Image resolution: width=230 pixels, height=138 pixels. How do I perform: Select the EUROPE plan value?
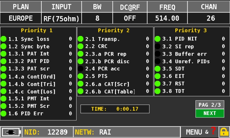[21, 18]
